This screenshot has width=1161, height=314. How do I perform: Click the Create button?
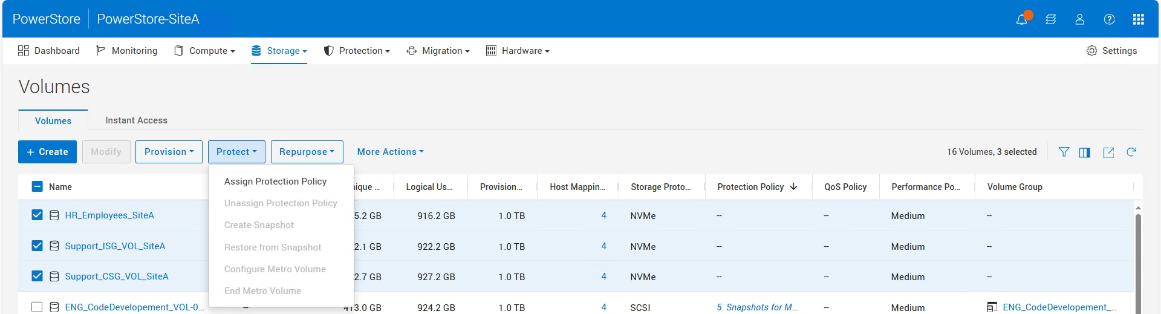tap(47, 152)
